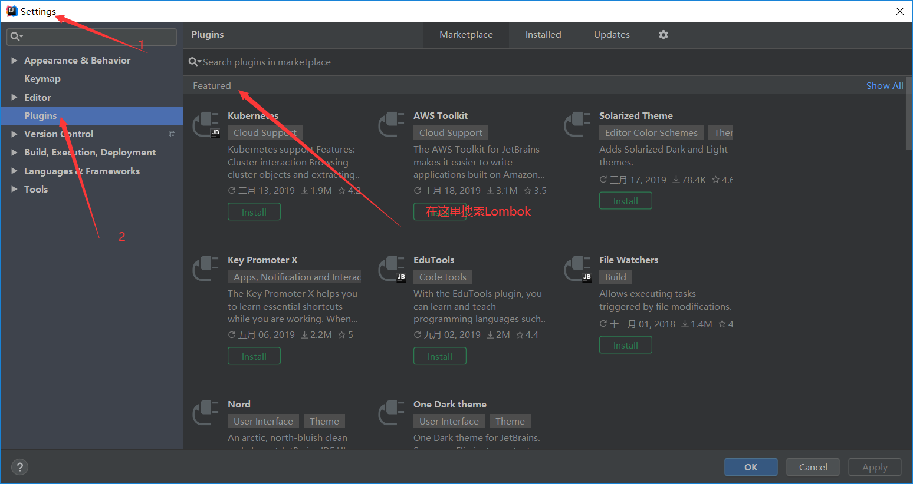The width and height of the screenshot is (913, 484).
Task: Click the marketplace search magnifier icon
Action: pyautogui.click(x=194, y=62)
